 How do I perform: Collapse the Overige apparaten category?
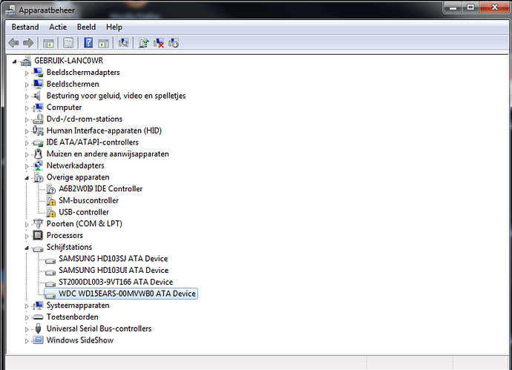click(x=27, y=178)
